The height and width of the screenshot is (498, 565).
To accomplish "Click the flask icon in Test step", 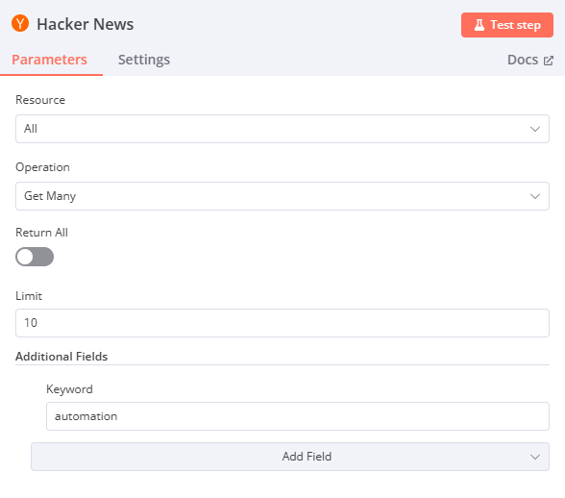I will point(479,25).
